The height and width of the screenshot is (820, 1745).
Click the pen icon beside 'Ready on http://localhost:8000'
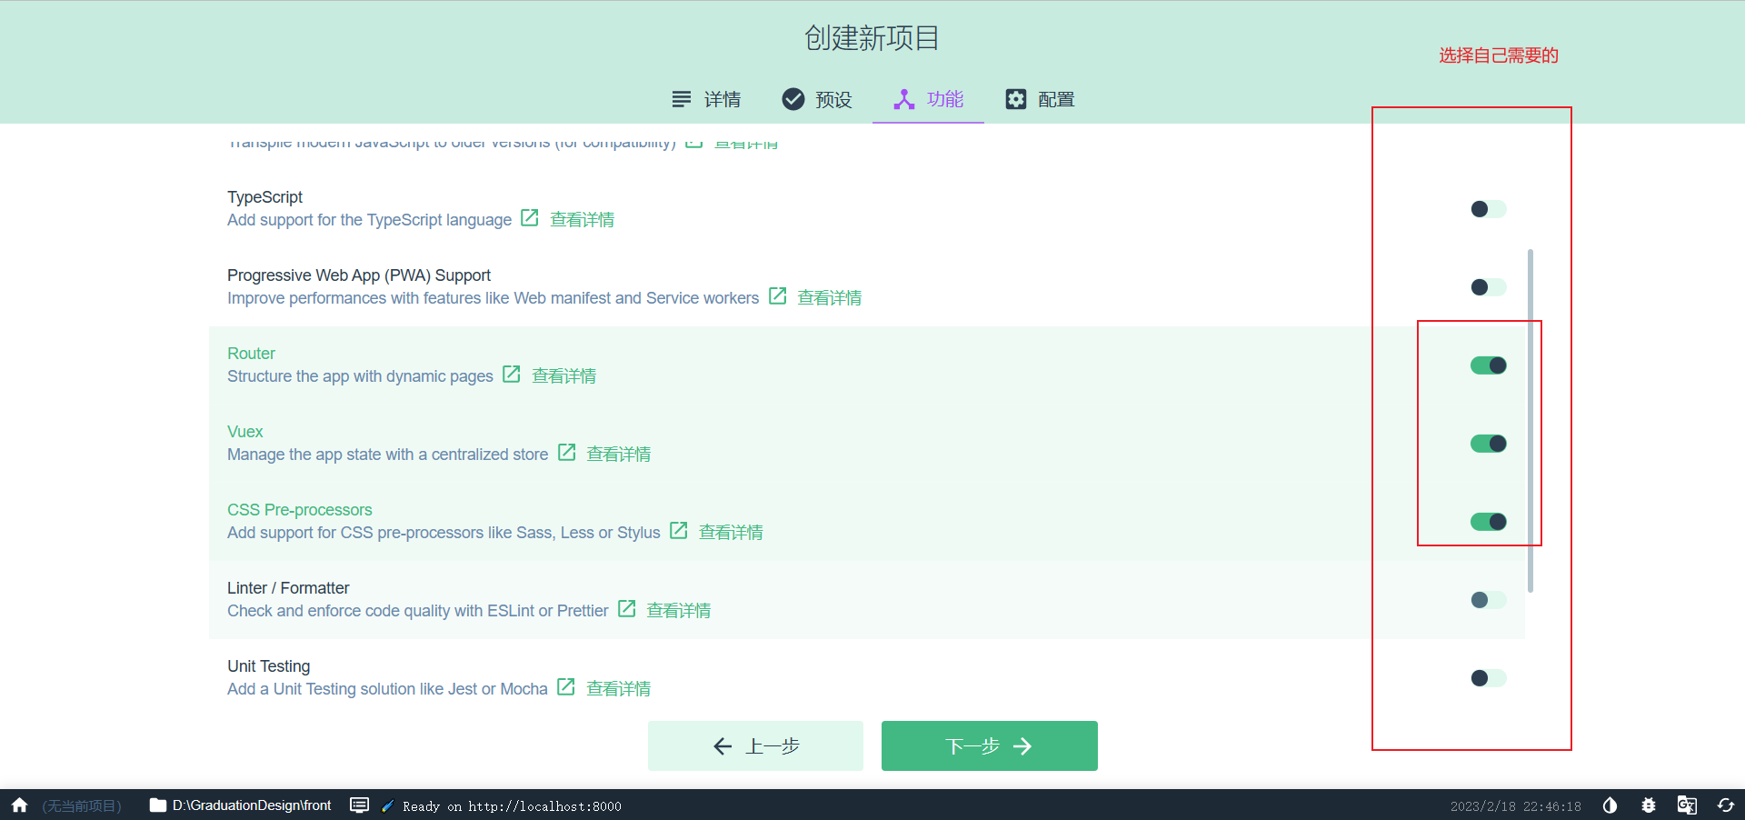387,806
